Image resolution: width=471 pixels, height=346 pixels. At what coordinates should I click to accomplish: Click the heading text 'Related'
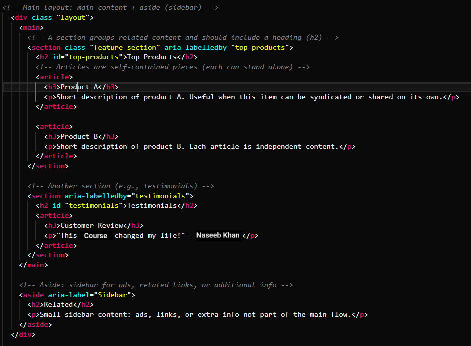[x=58, y=305]
